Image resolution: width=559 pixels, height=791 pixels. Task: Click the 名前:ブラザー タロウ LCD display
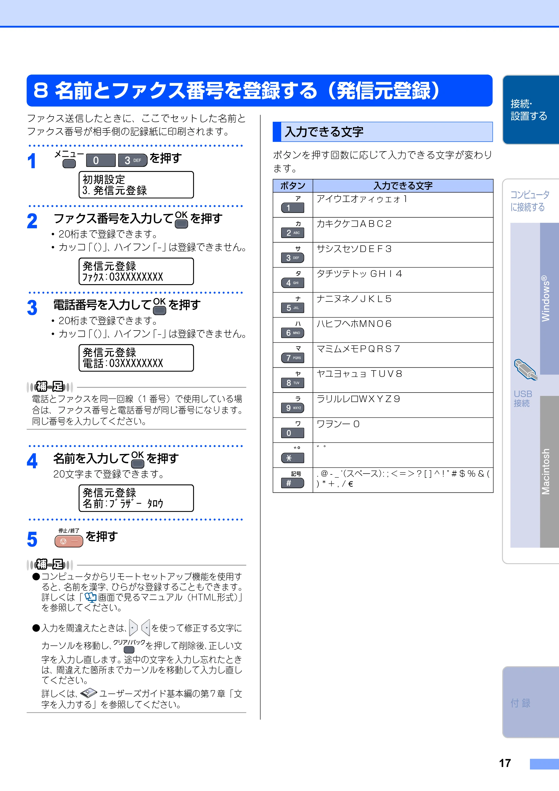(x=136, y=498)
